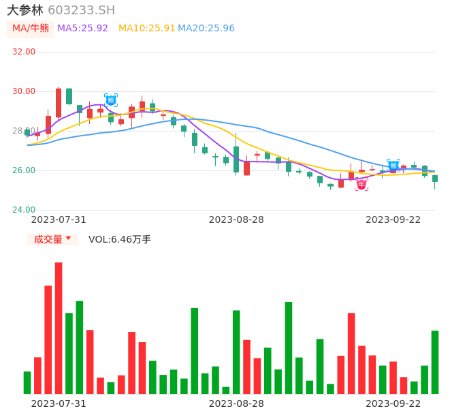Click the blue bear marker near 2023-09-22

coord(393,165)
